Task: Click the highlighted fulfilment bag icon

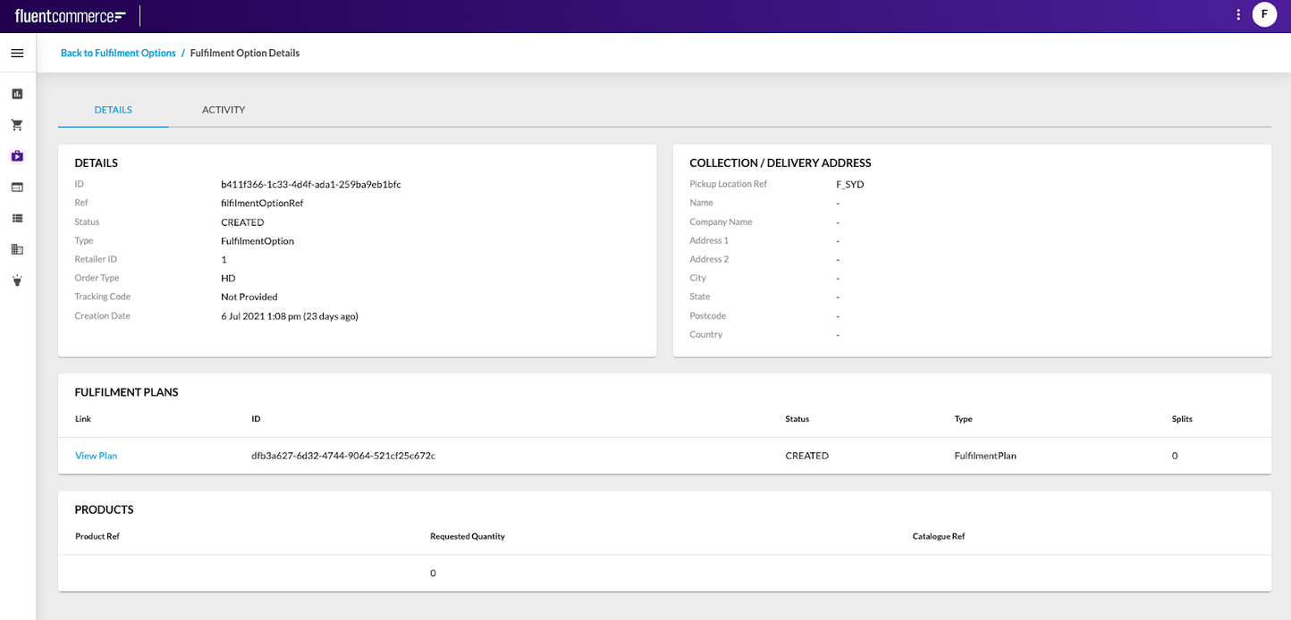Action: tap(16, 155)
